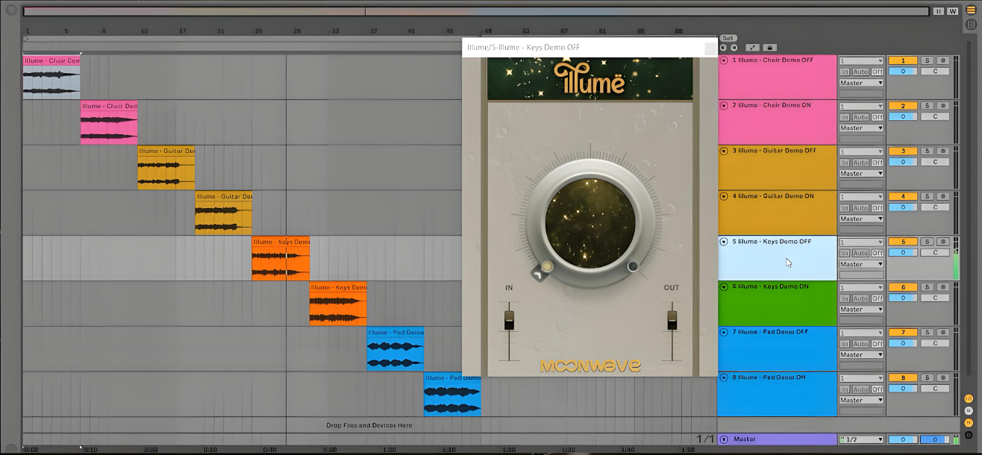Toggle track 2 activator button
The image size is (982, 455).
[903, 106]
